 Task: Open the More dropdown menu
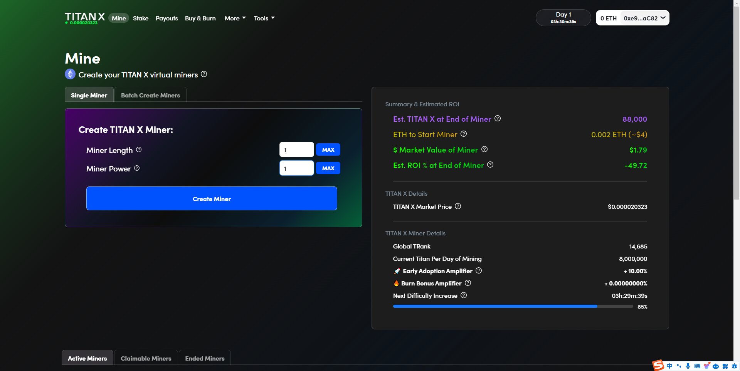235,18
